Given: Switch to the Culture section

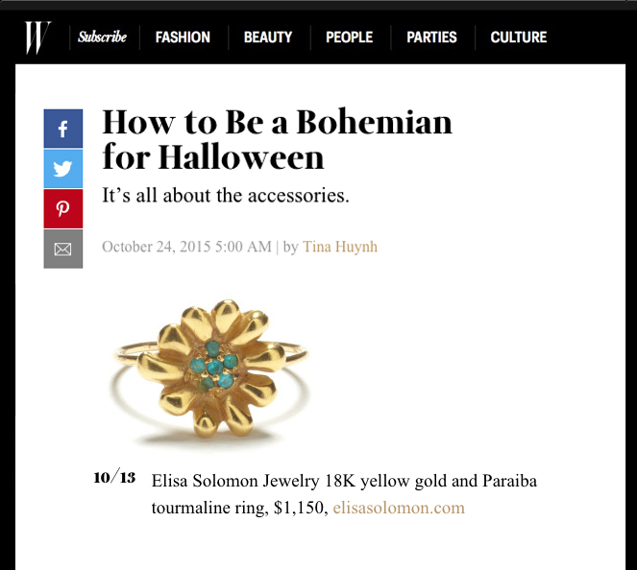Looking at the screenshot, I should 518,37.
